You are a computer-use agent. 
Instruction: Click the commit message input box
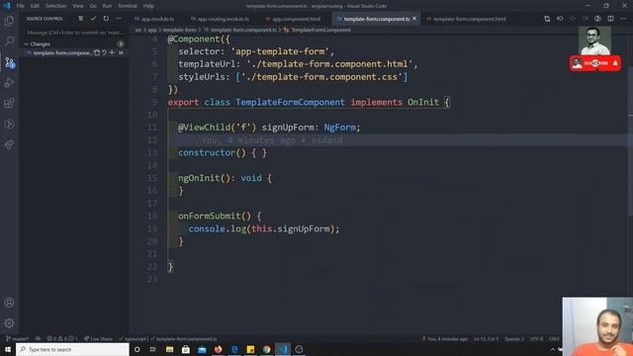click(74, 33)
